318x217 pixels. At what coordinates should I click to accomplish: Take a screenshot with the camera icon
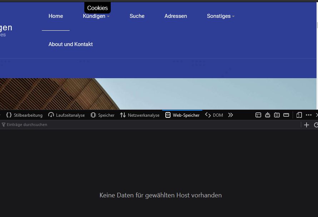tap(277, 115)
